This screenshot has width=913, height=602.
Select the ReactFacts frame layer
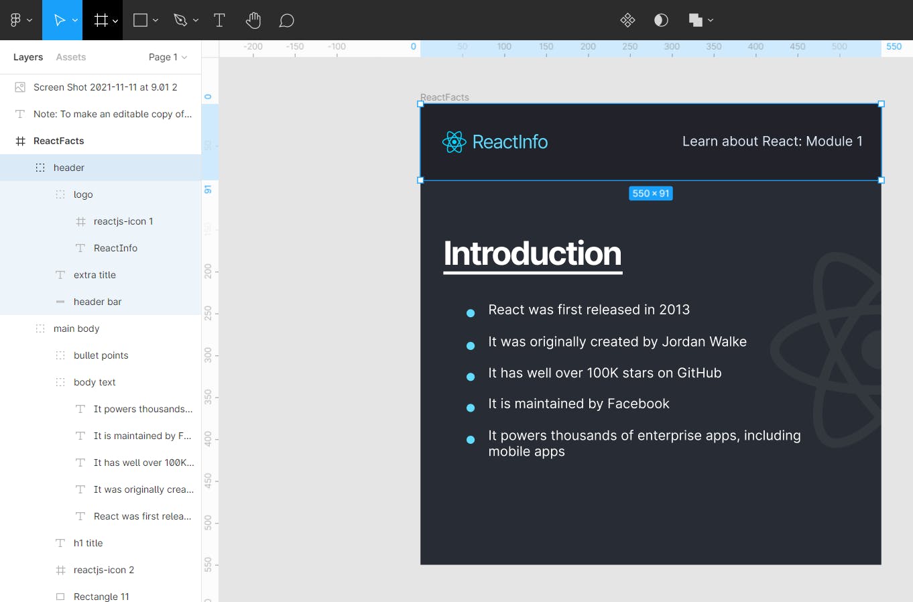tap(101, 141)
